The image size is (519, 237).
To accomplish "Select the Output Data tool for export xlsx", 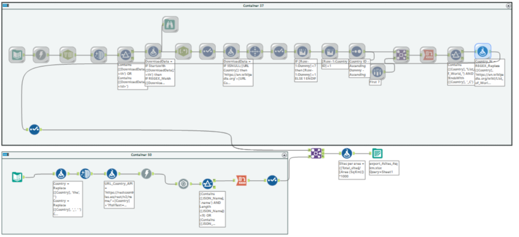I will coord(377,153).
